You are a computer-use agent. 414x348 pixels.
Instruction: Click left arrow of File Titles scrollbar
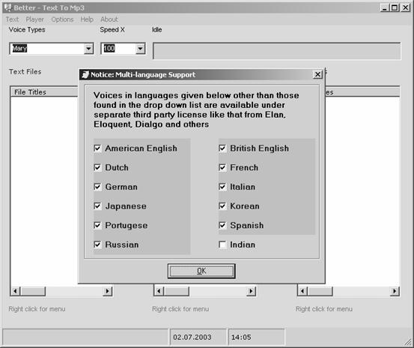pyautogui.click(x=15, y=291)
